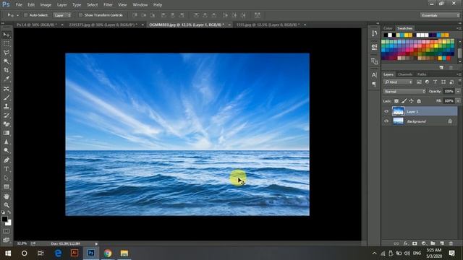
Task: Select the Zoom tool
Action: tap(7, 205)
